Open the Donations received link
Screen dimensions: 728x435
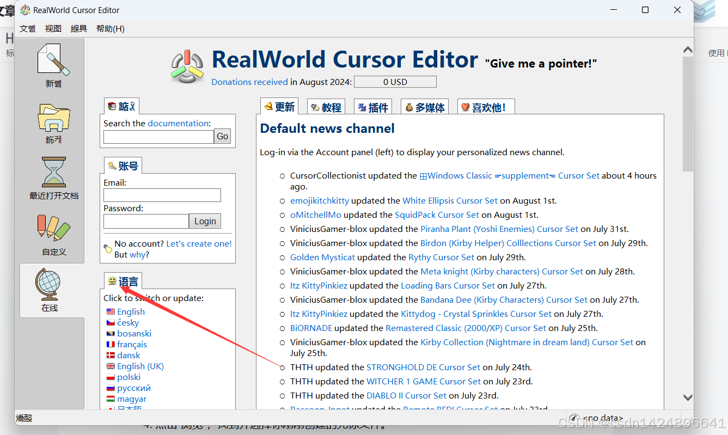(x=249, y=82)
